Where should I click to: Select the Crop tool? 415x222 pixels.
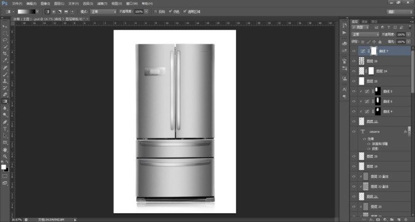(x=5, y=53)
